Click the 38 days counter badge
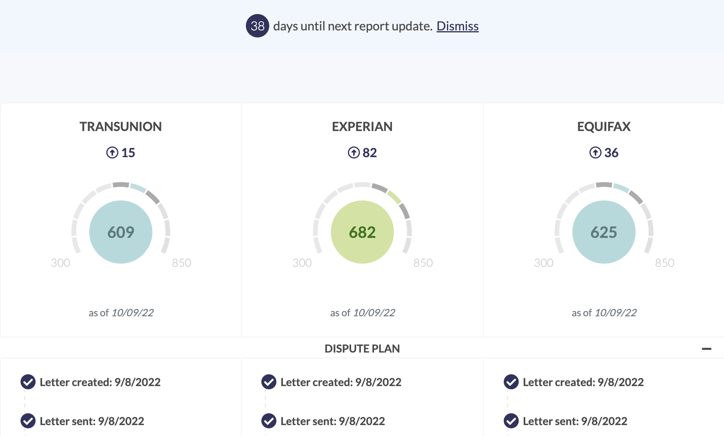This screenshot has height=436, width=724. [258, 26]
